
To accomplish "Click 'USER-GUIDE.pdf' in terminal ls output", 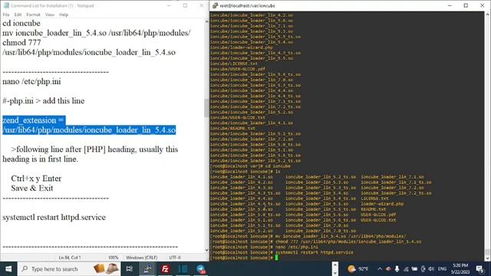I will click(x=378, y=215).
